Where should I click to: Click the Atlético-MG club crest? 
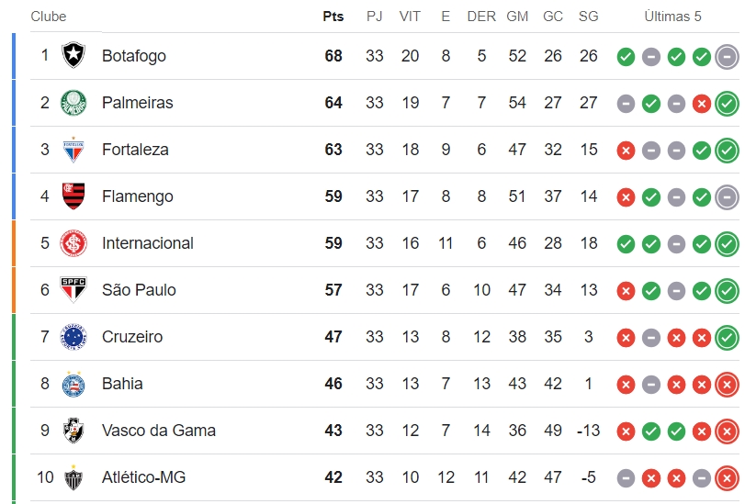[x=73, y=477]
